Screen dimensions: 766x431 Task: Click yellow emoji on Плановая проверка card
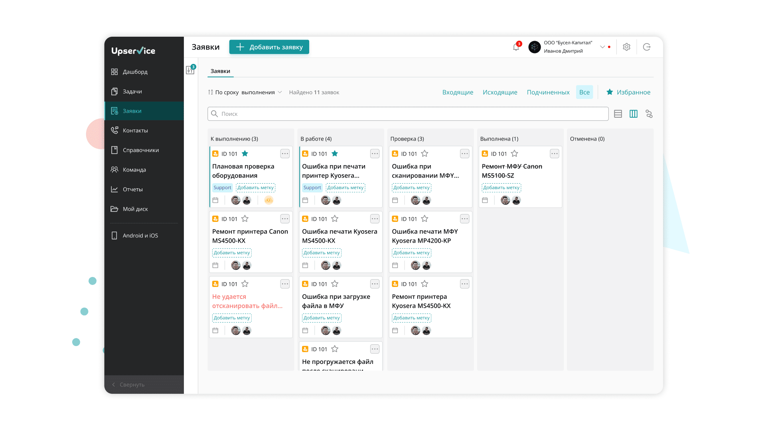pyautogui.click(x=269, y=200)
